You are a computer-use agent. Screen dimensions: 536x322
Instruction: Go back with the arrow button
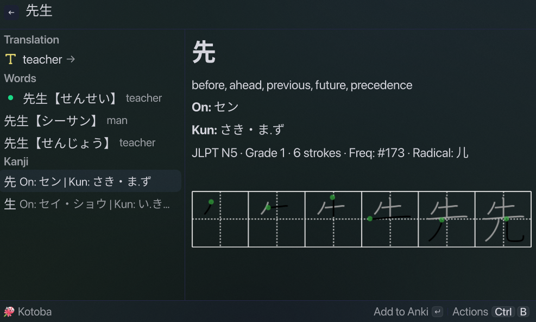(11, 13)
